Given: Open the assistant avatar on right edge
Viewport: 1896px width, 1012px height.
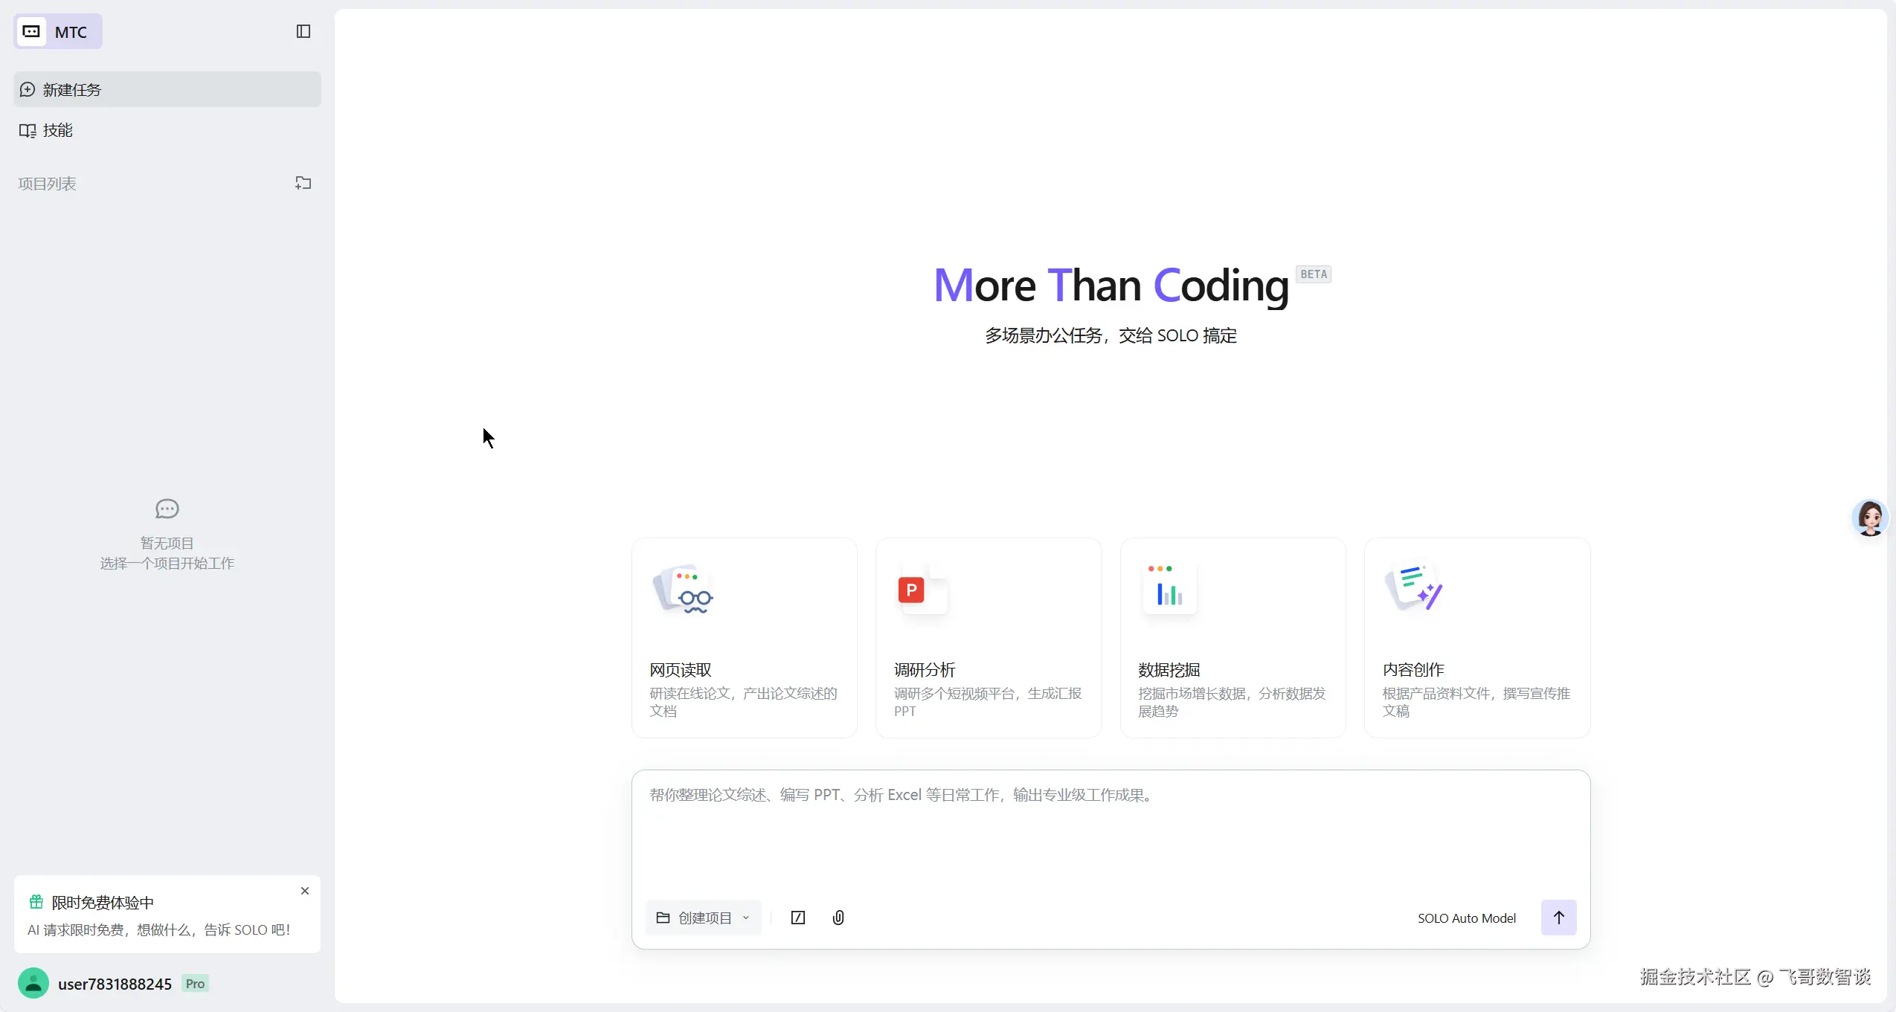Looking at the screenshot, I should [1869, 518].
